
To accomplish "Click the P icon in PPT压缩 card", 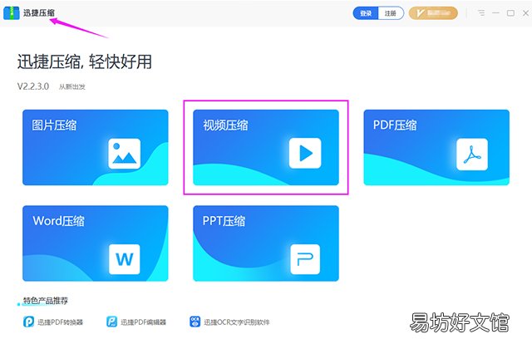I will [305, 259].
